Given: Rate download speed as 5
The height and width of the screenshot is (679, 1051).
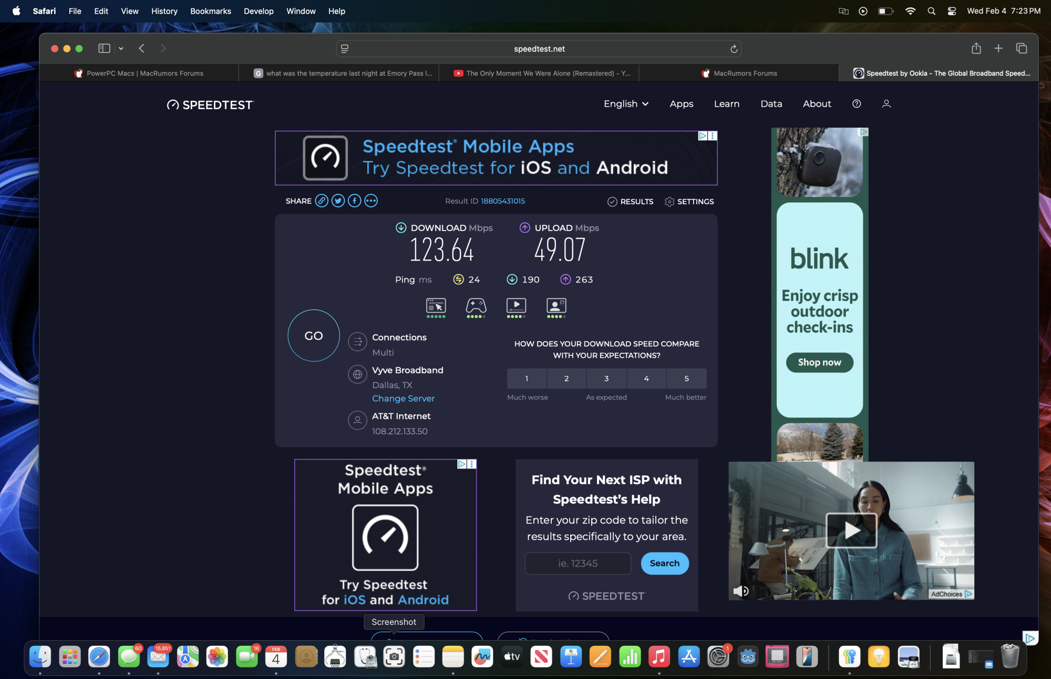Looking at the screenshot, I should tap(686, 378).
